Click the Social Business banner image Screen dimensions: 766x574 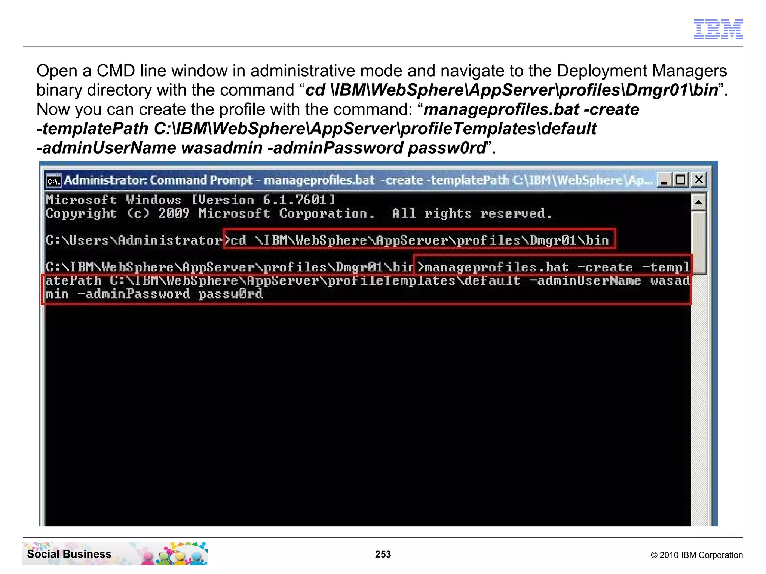click(115, 553)
